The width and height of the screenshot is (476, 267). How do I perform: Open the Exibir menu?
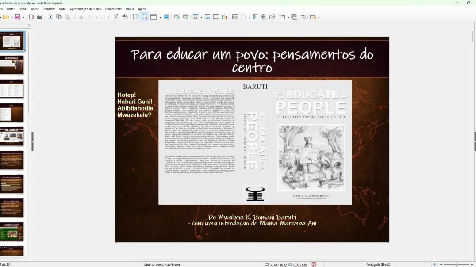[23, 9]
